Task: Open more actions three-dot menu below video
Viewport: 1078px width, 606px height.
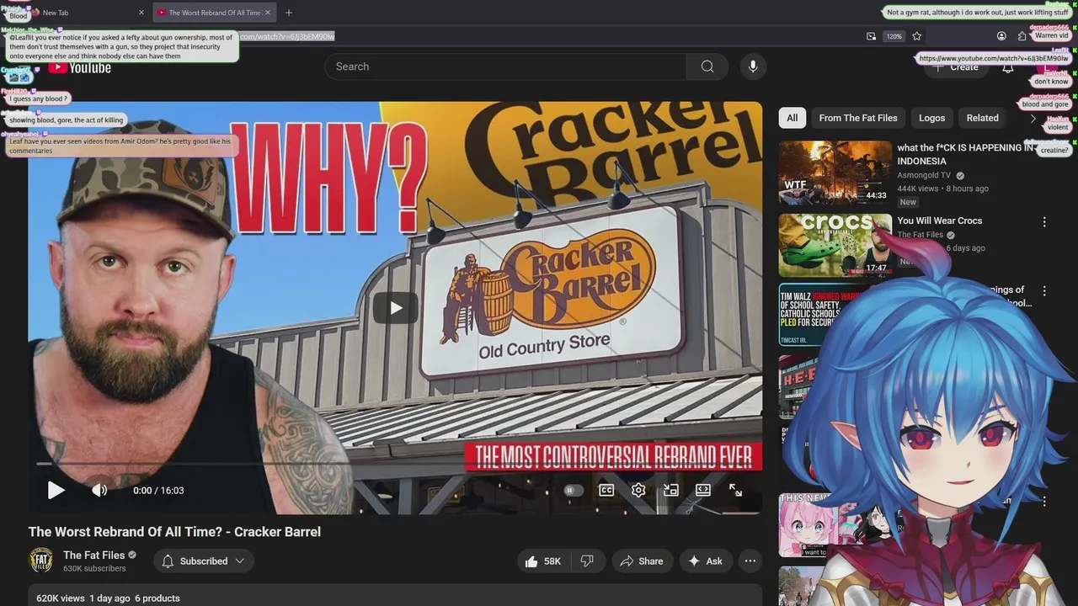Action: point(750,561)
